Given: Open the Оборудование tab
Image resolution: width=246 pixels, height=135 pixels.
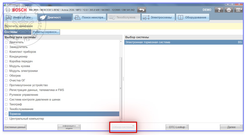Looking at the screenshot, I should [192, 17].
